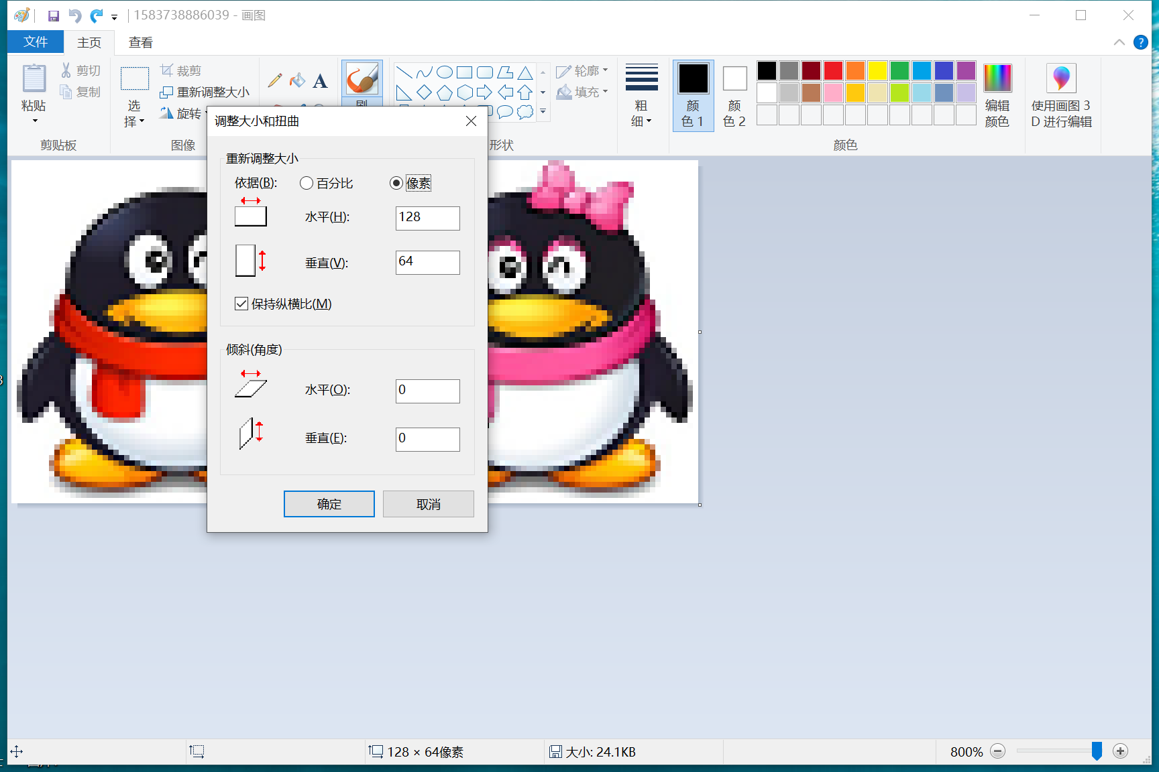This screenshot has width=1159, height=772.
Task: Click the 水平(H) resize input field
Action: tap(428, 218)
